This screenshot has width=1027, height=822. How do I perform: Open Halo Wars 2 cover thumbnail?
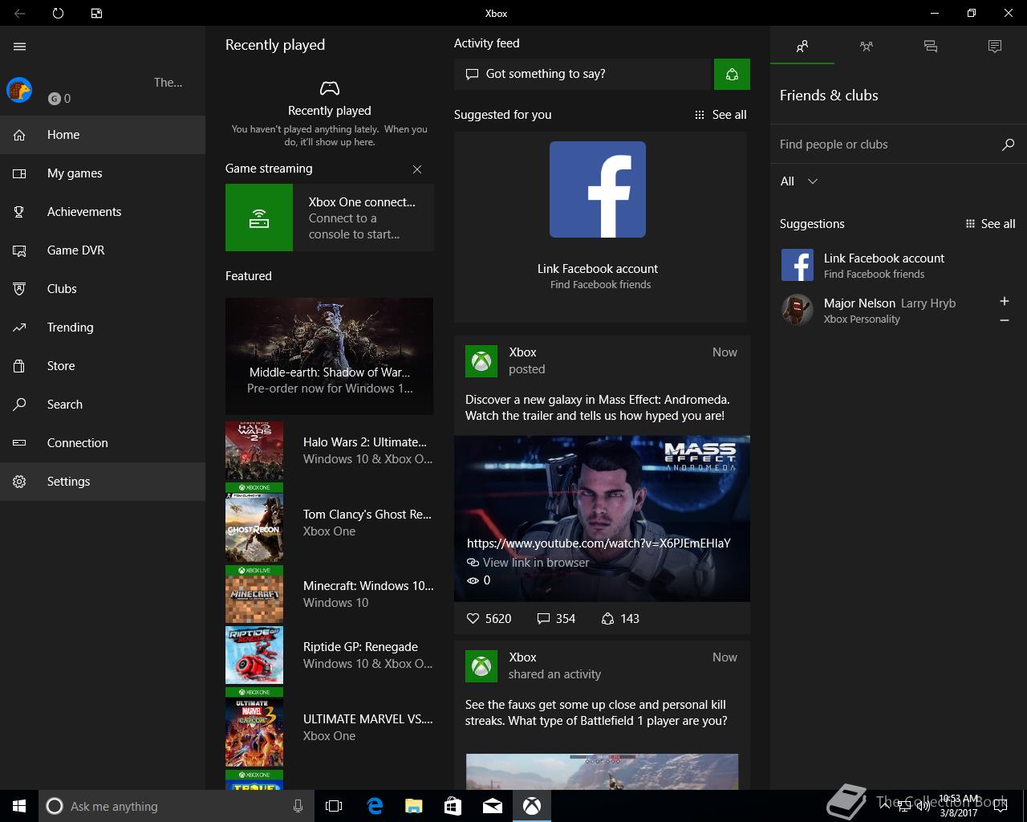(254, 450)
